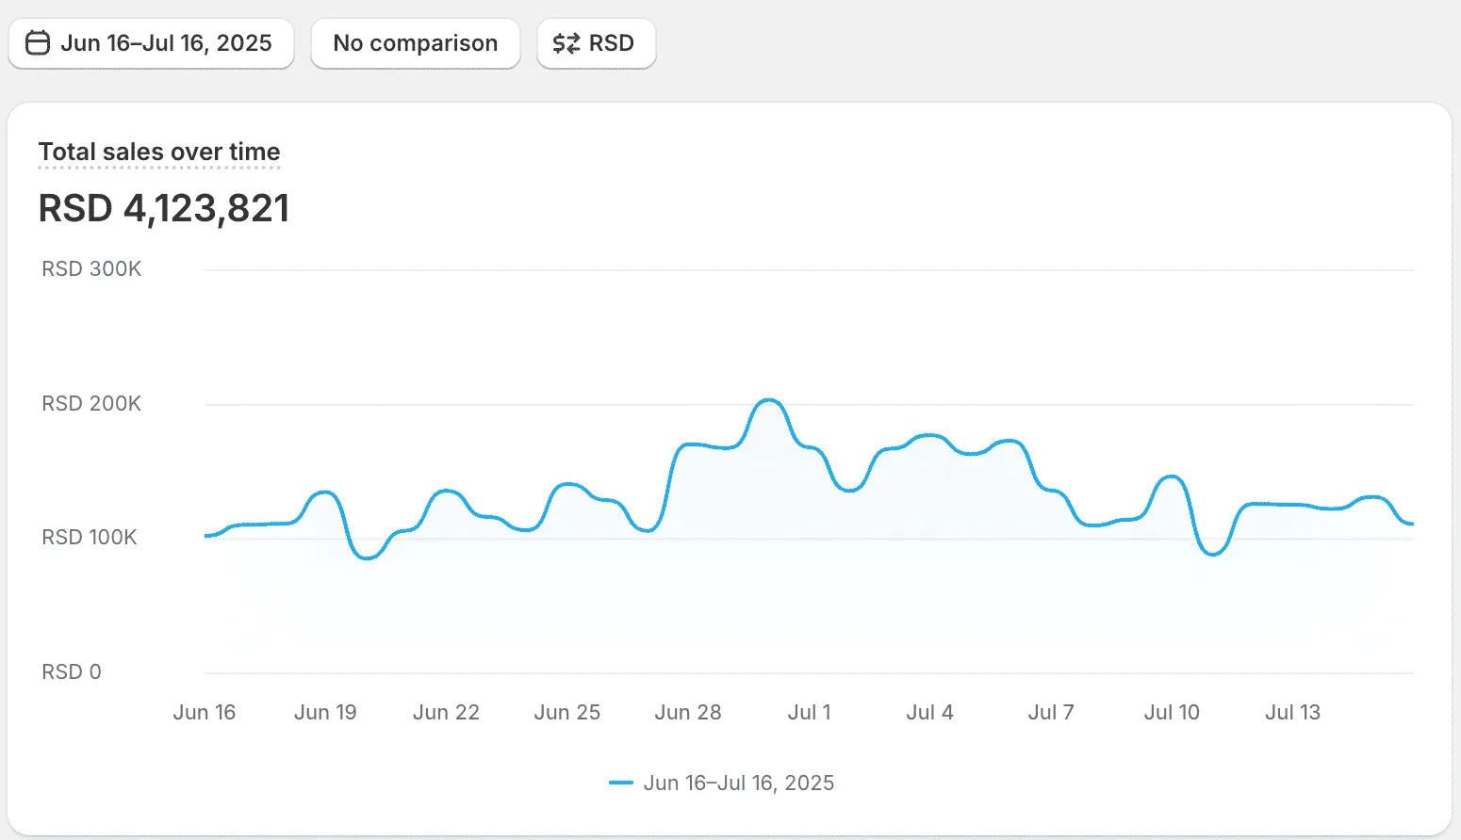The image size is (1461, 840).
Task: Click the Jun 16 x-axis label
Action: click(x=204, y=712)
